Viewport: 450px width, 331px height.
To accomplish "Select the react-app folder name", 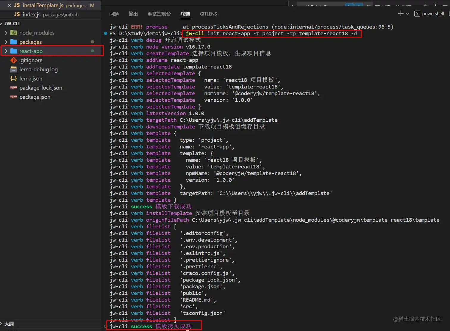I will [x=31, y=51].
